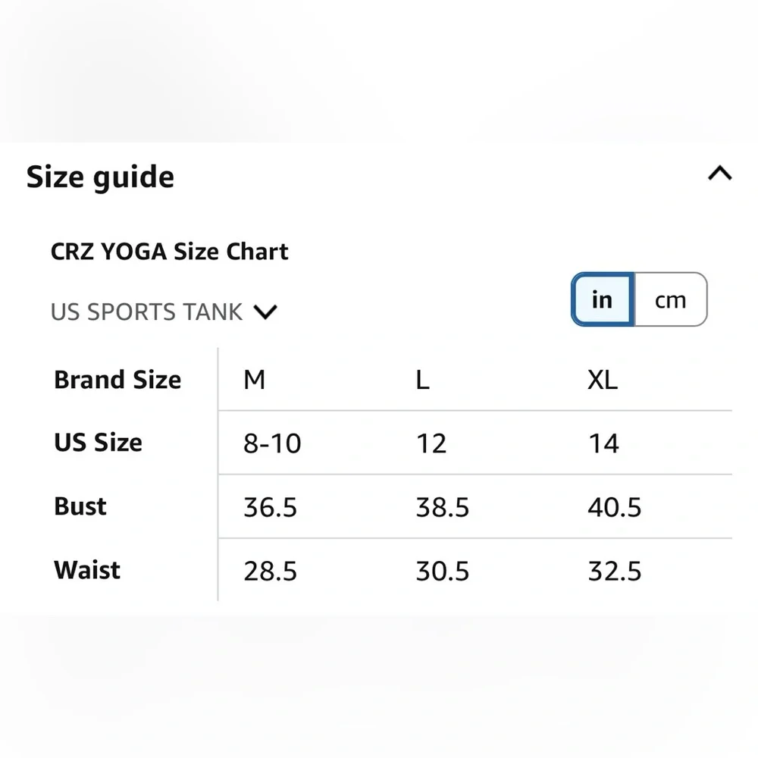Select the Waist row label
This screenshot has height=758, width=758.
tap(86, 570)
